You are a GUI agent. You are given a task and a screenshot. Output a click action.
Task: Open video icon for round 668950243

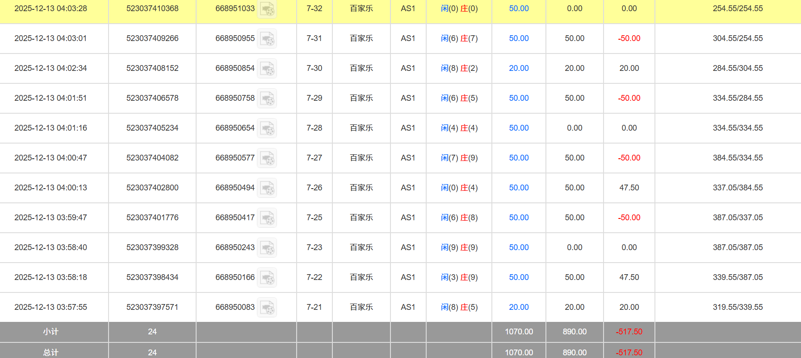point(267,248)
